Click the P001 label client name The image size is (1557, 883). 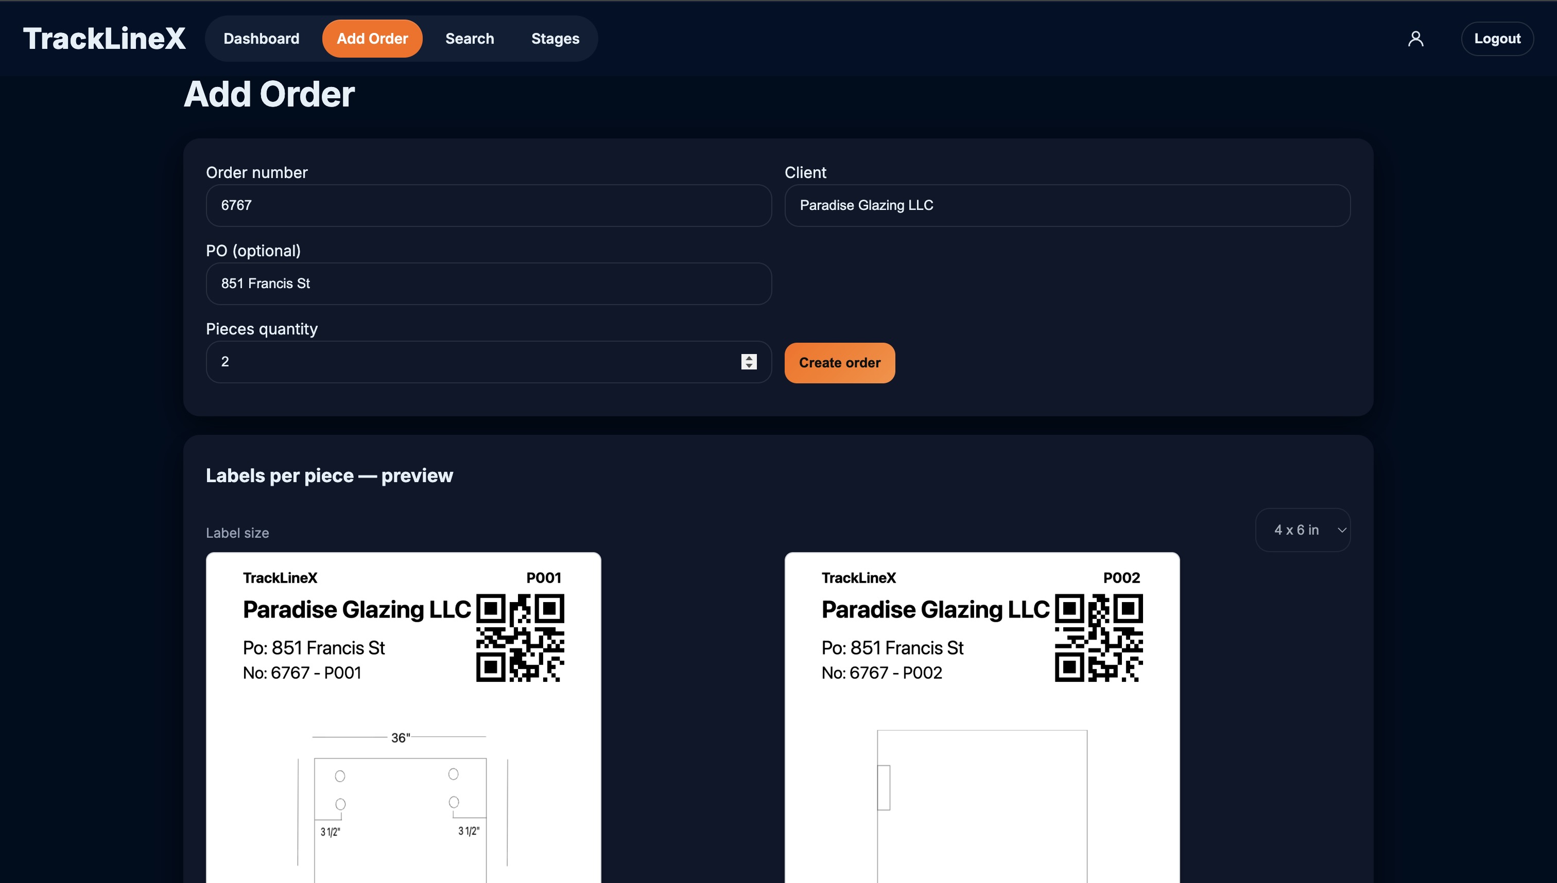tap(357, 609)
